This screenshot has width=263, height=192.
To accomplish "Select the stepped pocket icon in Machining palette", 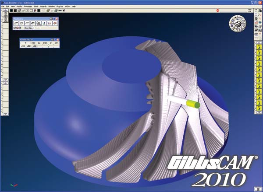I will pos(39,23).
